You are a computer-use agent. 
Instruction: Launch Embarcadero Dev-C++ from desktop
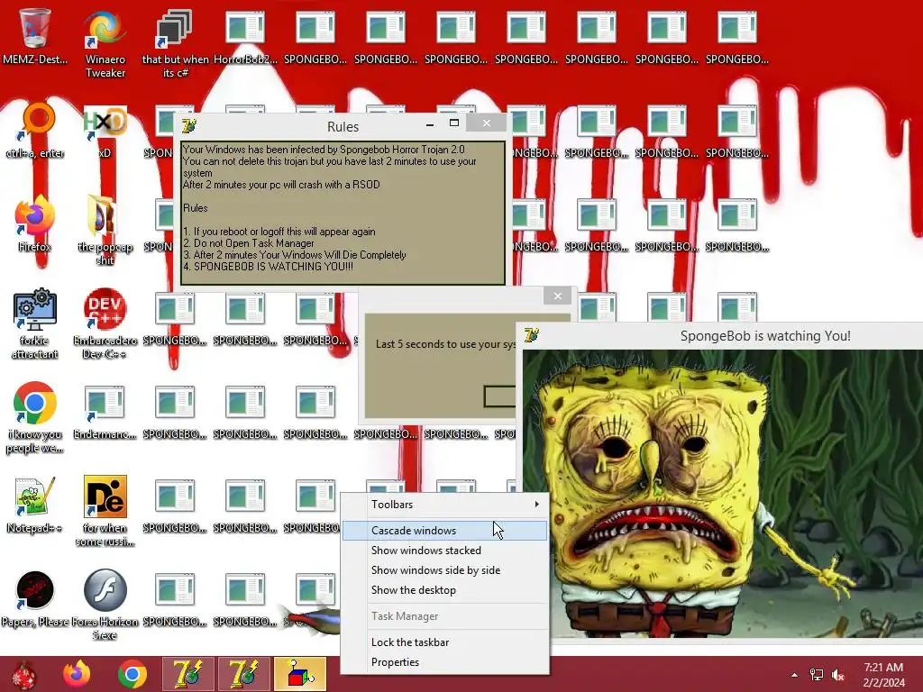click(x=105, y=323)
